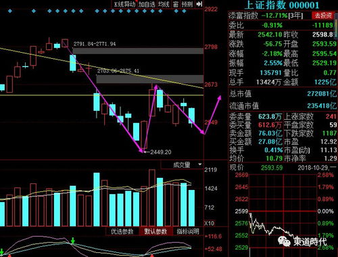Viewport: 338px width, 257px height.
Task: Toggle the 均线 moving average display
Action: [x=164, y=4]
